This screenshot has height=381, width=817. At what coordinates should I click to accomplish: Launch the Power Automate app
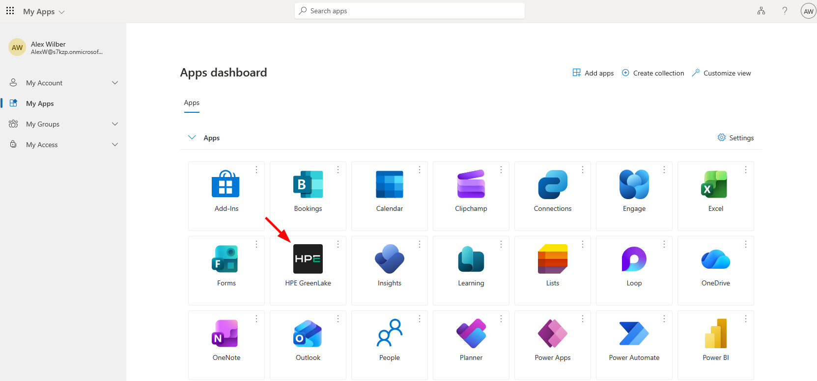[x=634, y=333]
